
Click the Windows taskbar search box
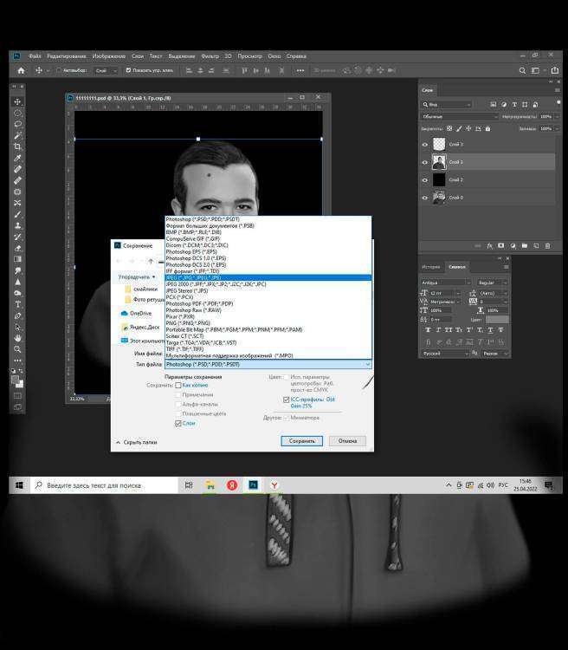pyautogui.click(x=95, y=486)
